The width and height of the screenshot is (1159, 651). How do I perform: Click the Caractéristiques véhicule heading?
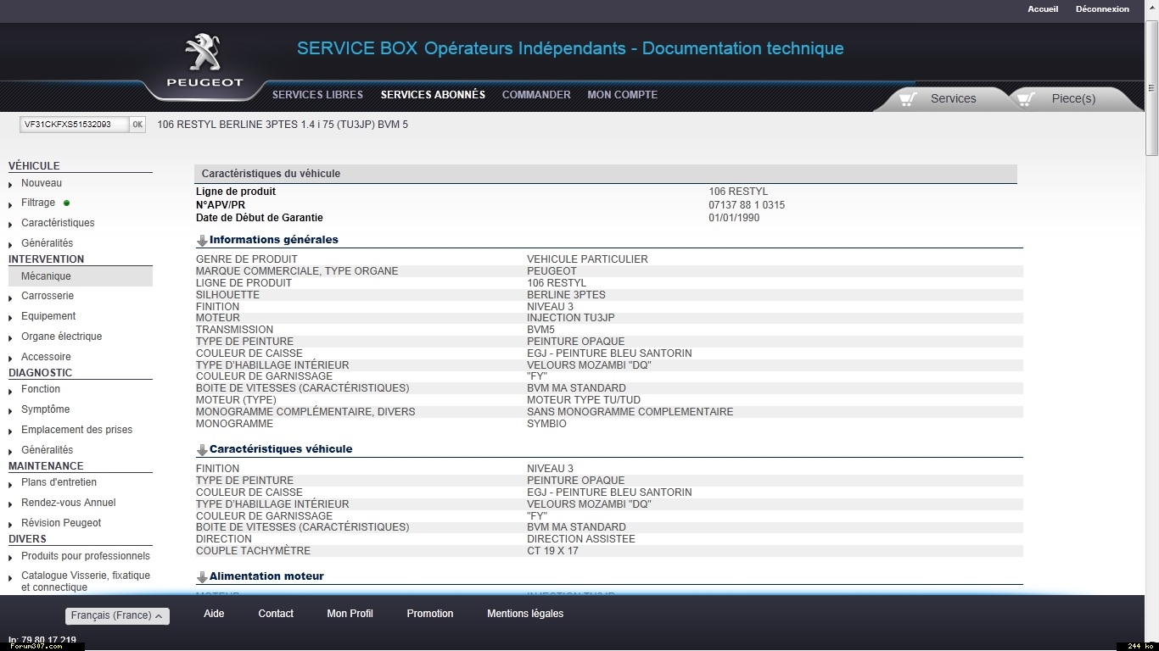[281, 449]
